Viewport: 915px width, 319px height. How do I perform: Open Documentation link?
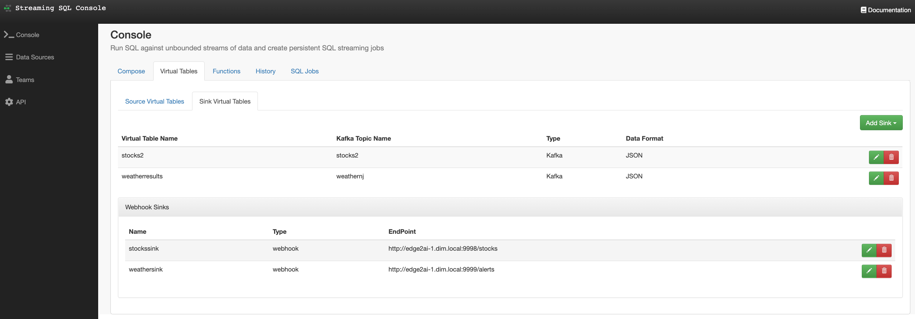coord(886,10)
